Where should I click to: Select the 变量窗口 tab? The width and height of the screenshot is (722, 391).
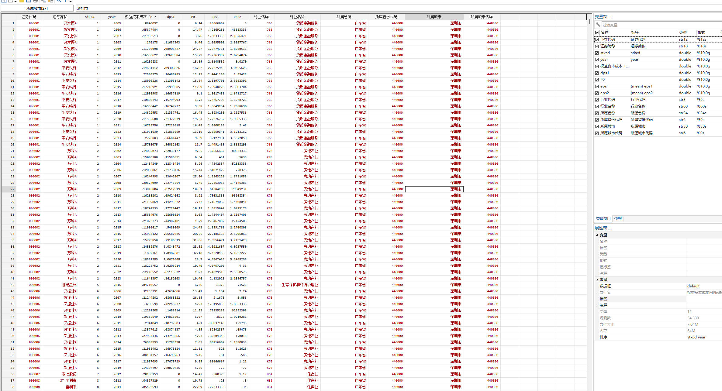tap(603, 219)
